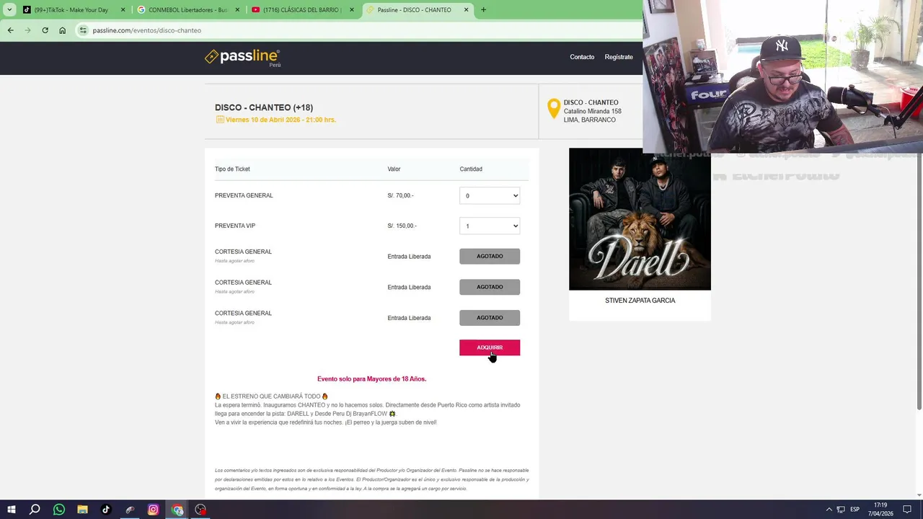Click AGOTADO button for second CORTESIA GENERAL
Viewport: 923px width, 519px height.
pyautogui.click(x=490, y=287)
